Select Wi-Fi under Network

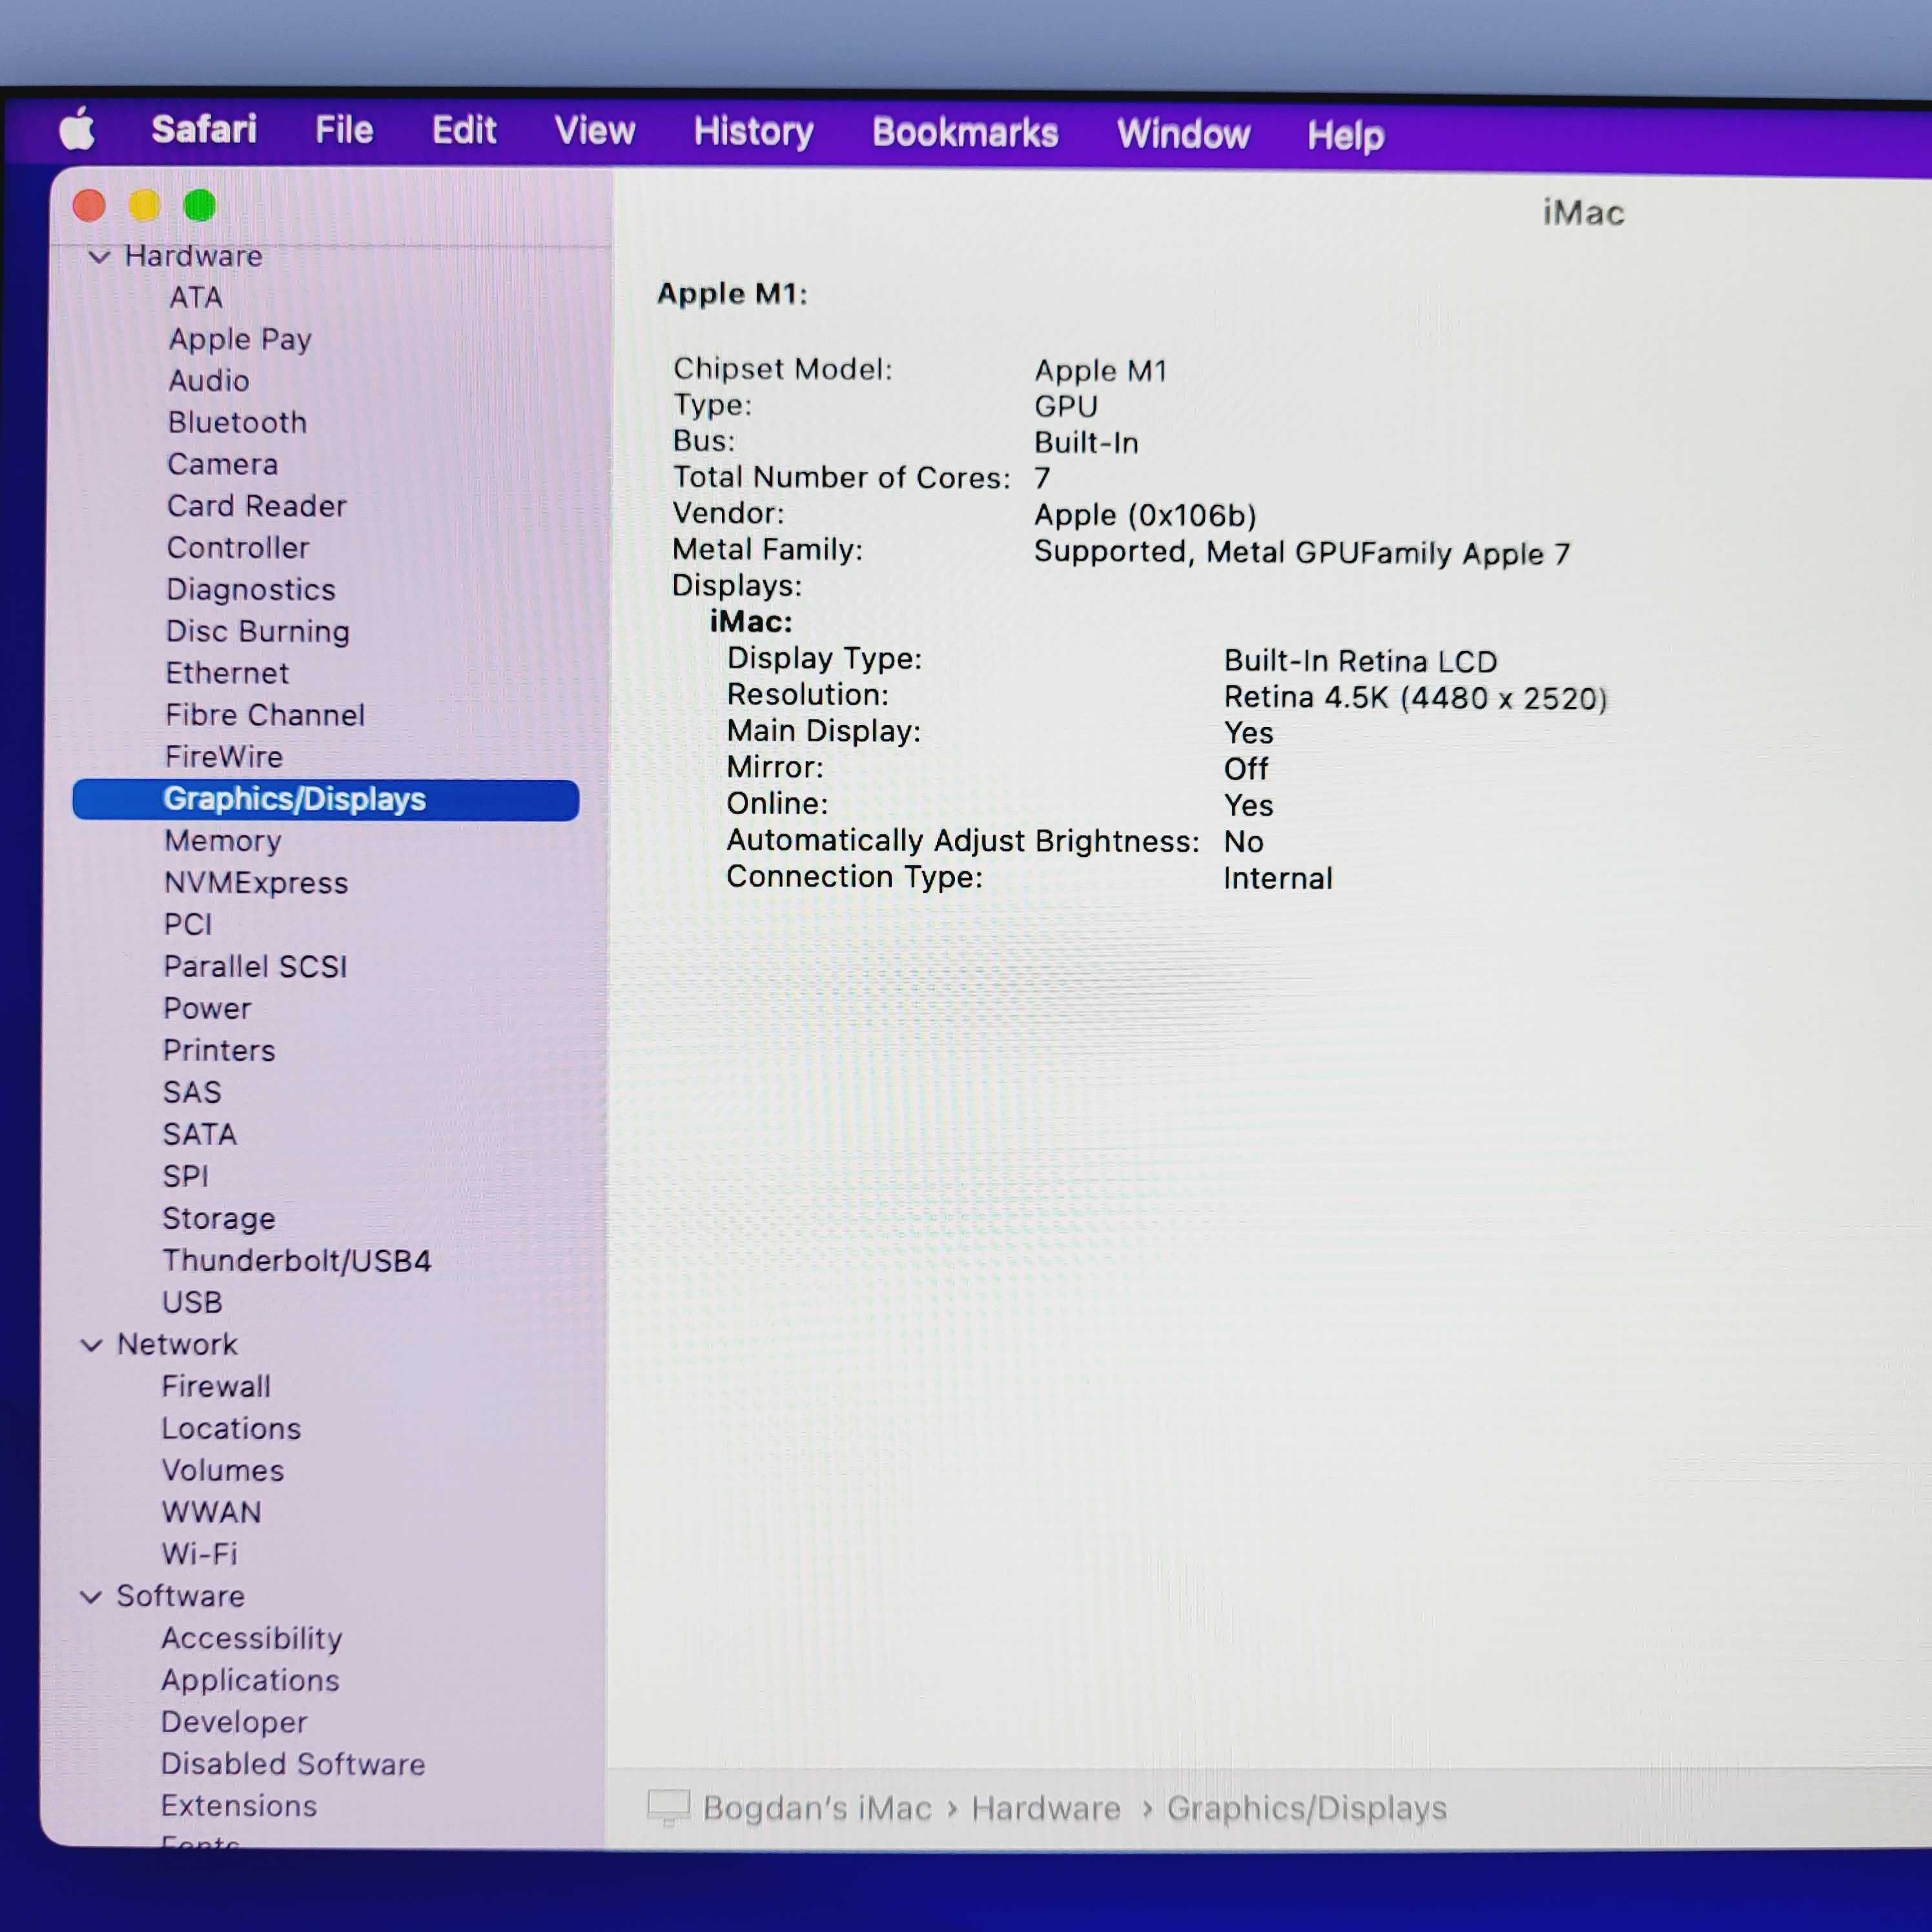pyautogui.click(x=199, y=1555)
